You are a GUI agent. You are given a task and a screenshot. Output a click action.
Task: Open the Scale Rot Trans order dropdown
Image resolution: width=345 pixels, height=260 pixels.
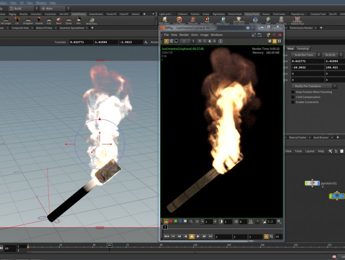click(306, 55)
